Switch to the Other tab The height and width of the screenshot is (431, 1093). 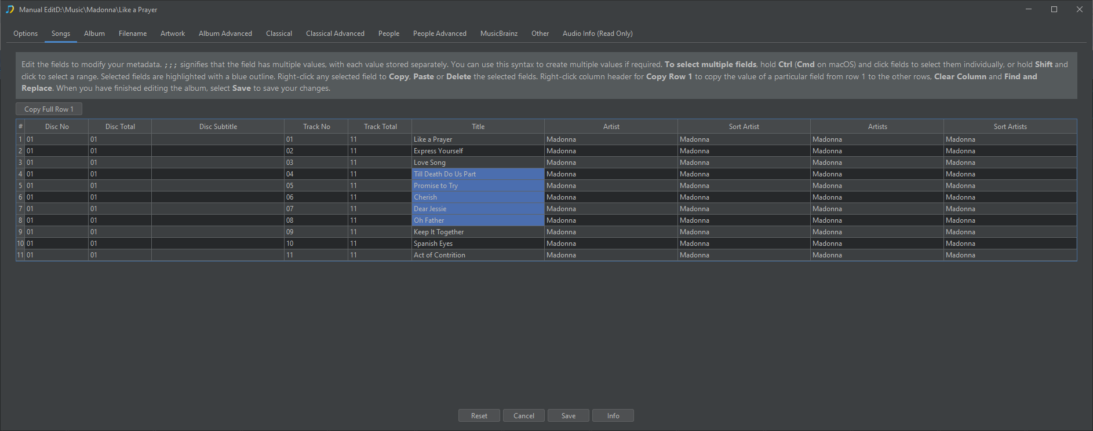(x=540, y=34)
